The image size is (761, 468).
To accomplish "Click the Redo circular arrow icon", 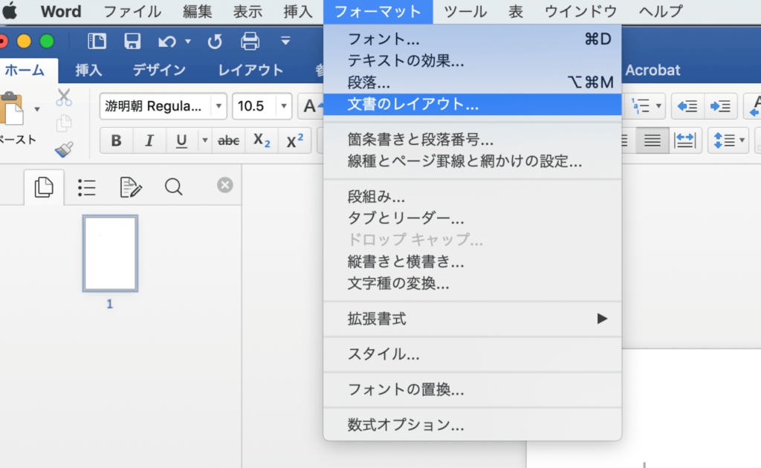I will pyautogui.click(x=215, y=42).
